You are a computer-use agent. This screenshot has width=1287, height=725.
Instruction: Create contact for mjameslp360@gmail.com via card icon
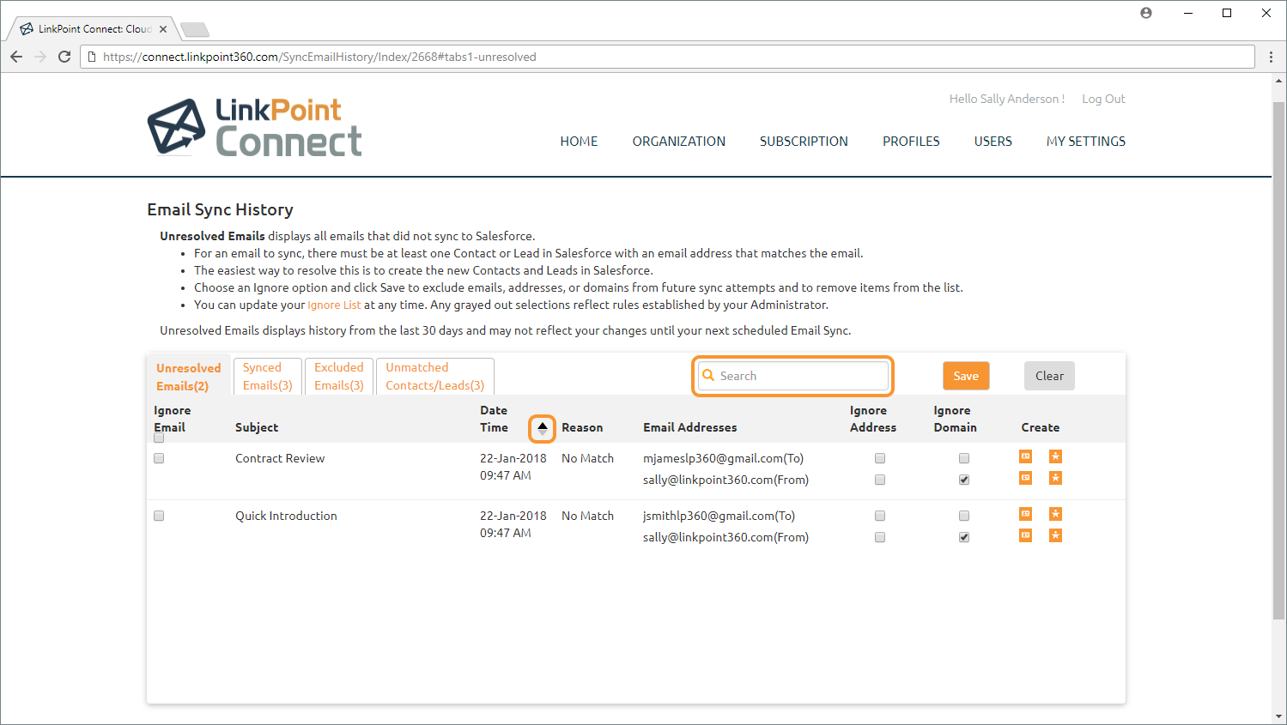(1025, 456)
